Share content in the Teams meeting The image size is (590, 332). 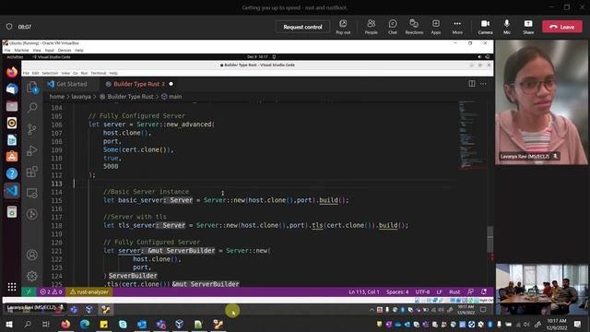528,27
